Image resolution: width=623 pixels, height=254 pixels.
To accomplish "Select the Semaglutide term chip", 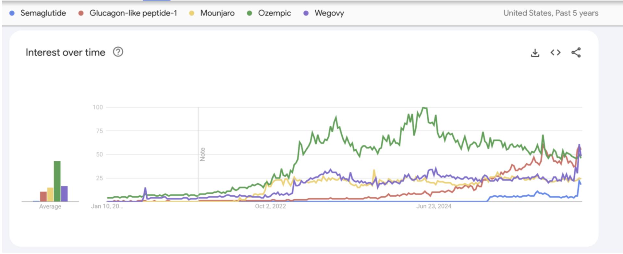I will click(43, 13).
